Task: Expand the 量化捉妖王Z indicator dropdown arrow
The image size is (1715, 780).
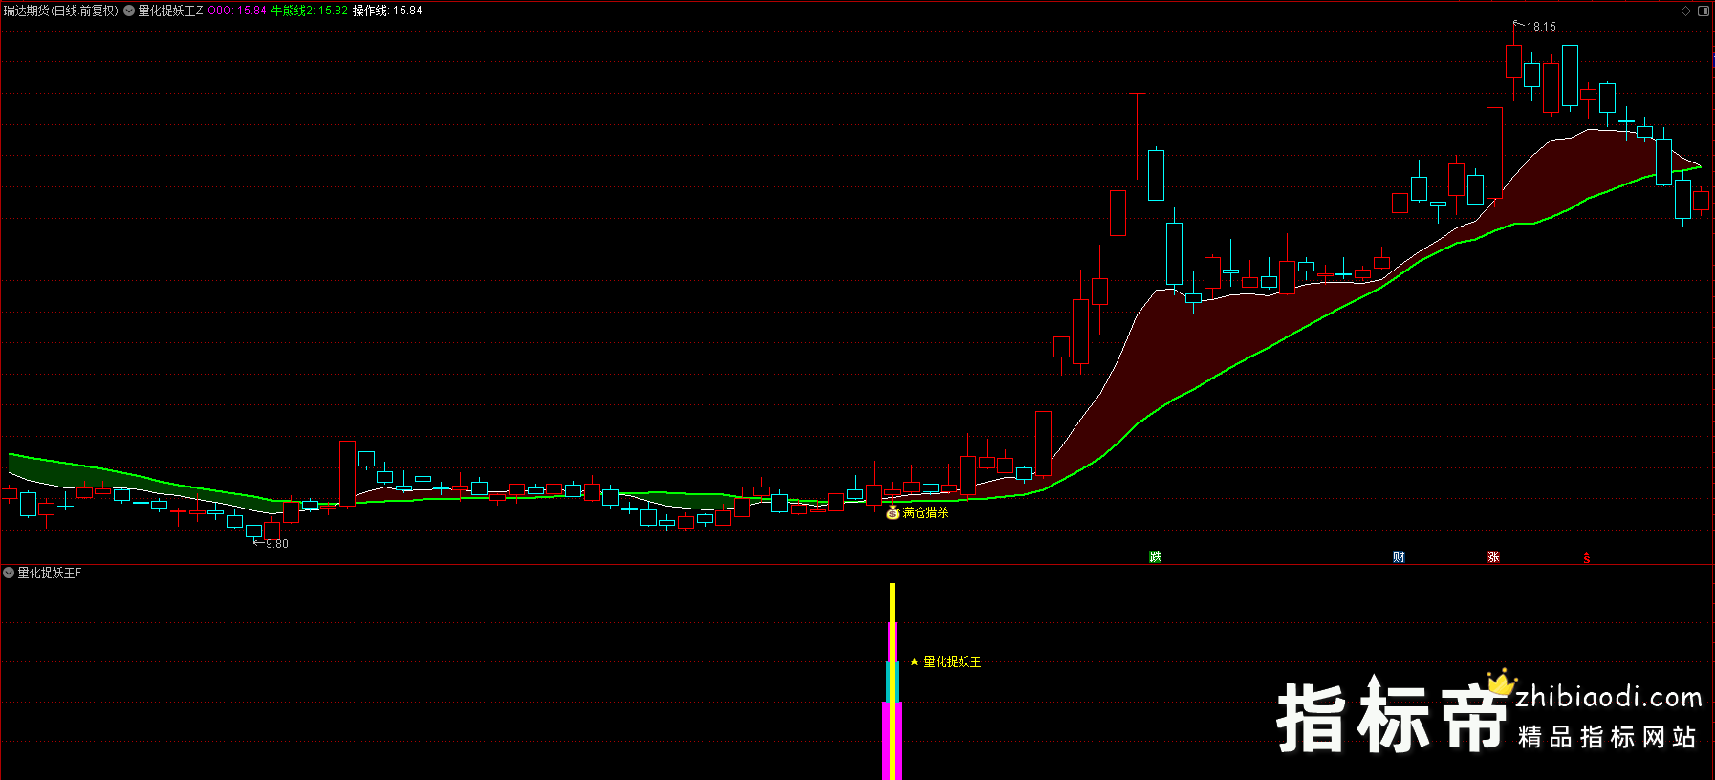Action: [129, 11]
